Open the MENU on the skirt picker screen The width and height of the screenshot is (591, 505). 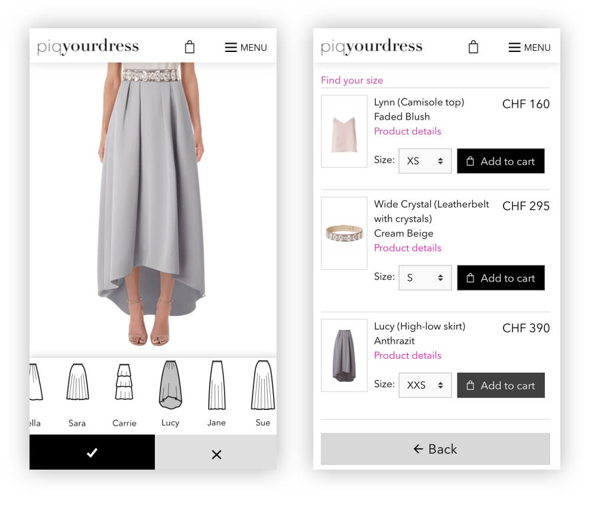coord(246,47)
